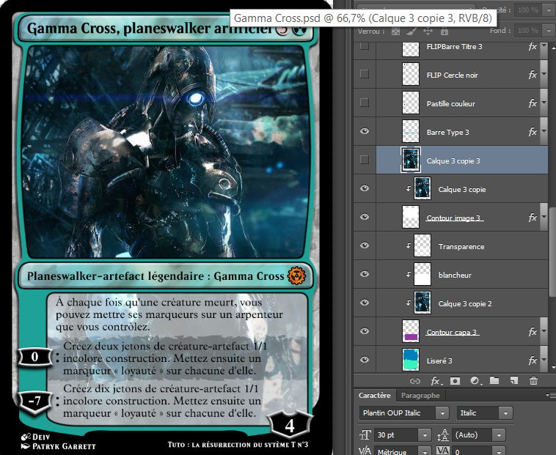Hide the Liseré 3 layer
Screen dimensions: 556x455
[364, 360]
